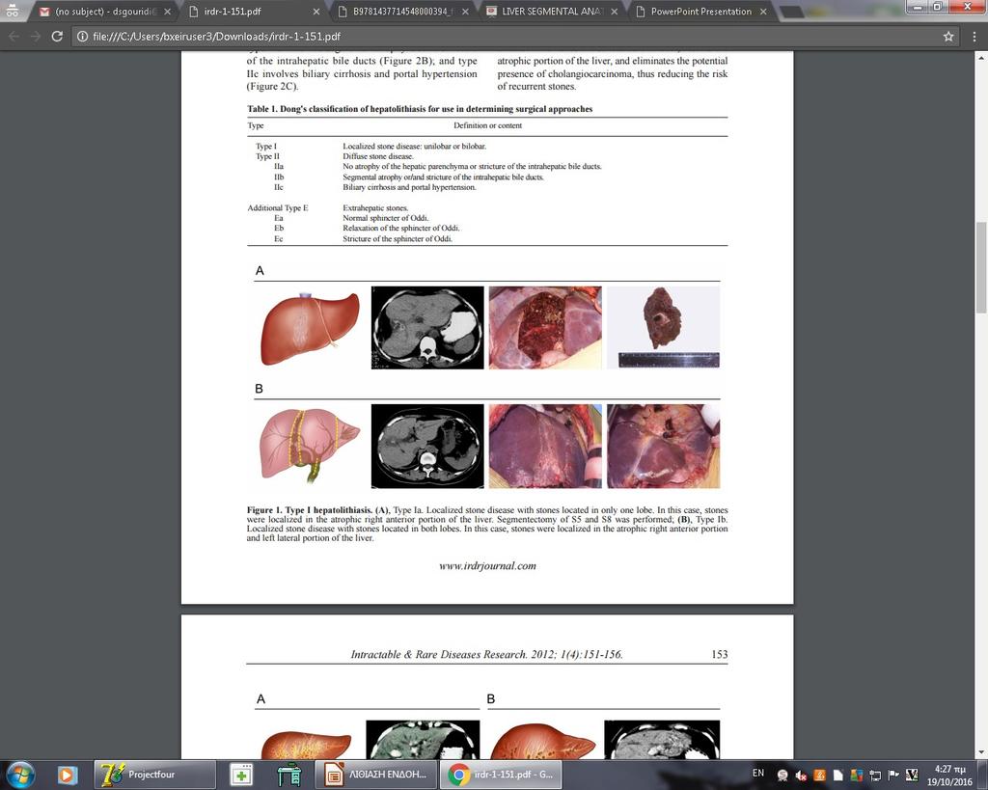This screenshot has height=790, width=988.
Task: Click the network tray icon
Action: coord(875,775)
